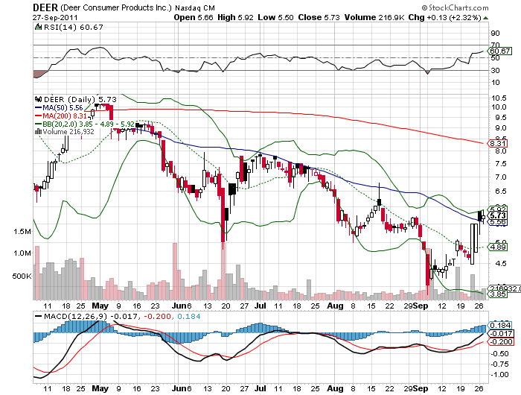Click the 10.0 price axis label

[499, 107]
